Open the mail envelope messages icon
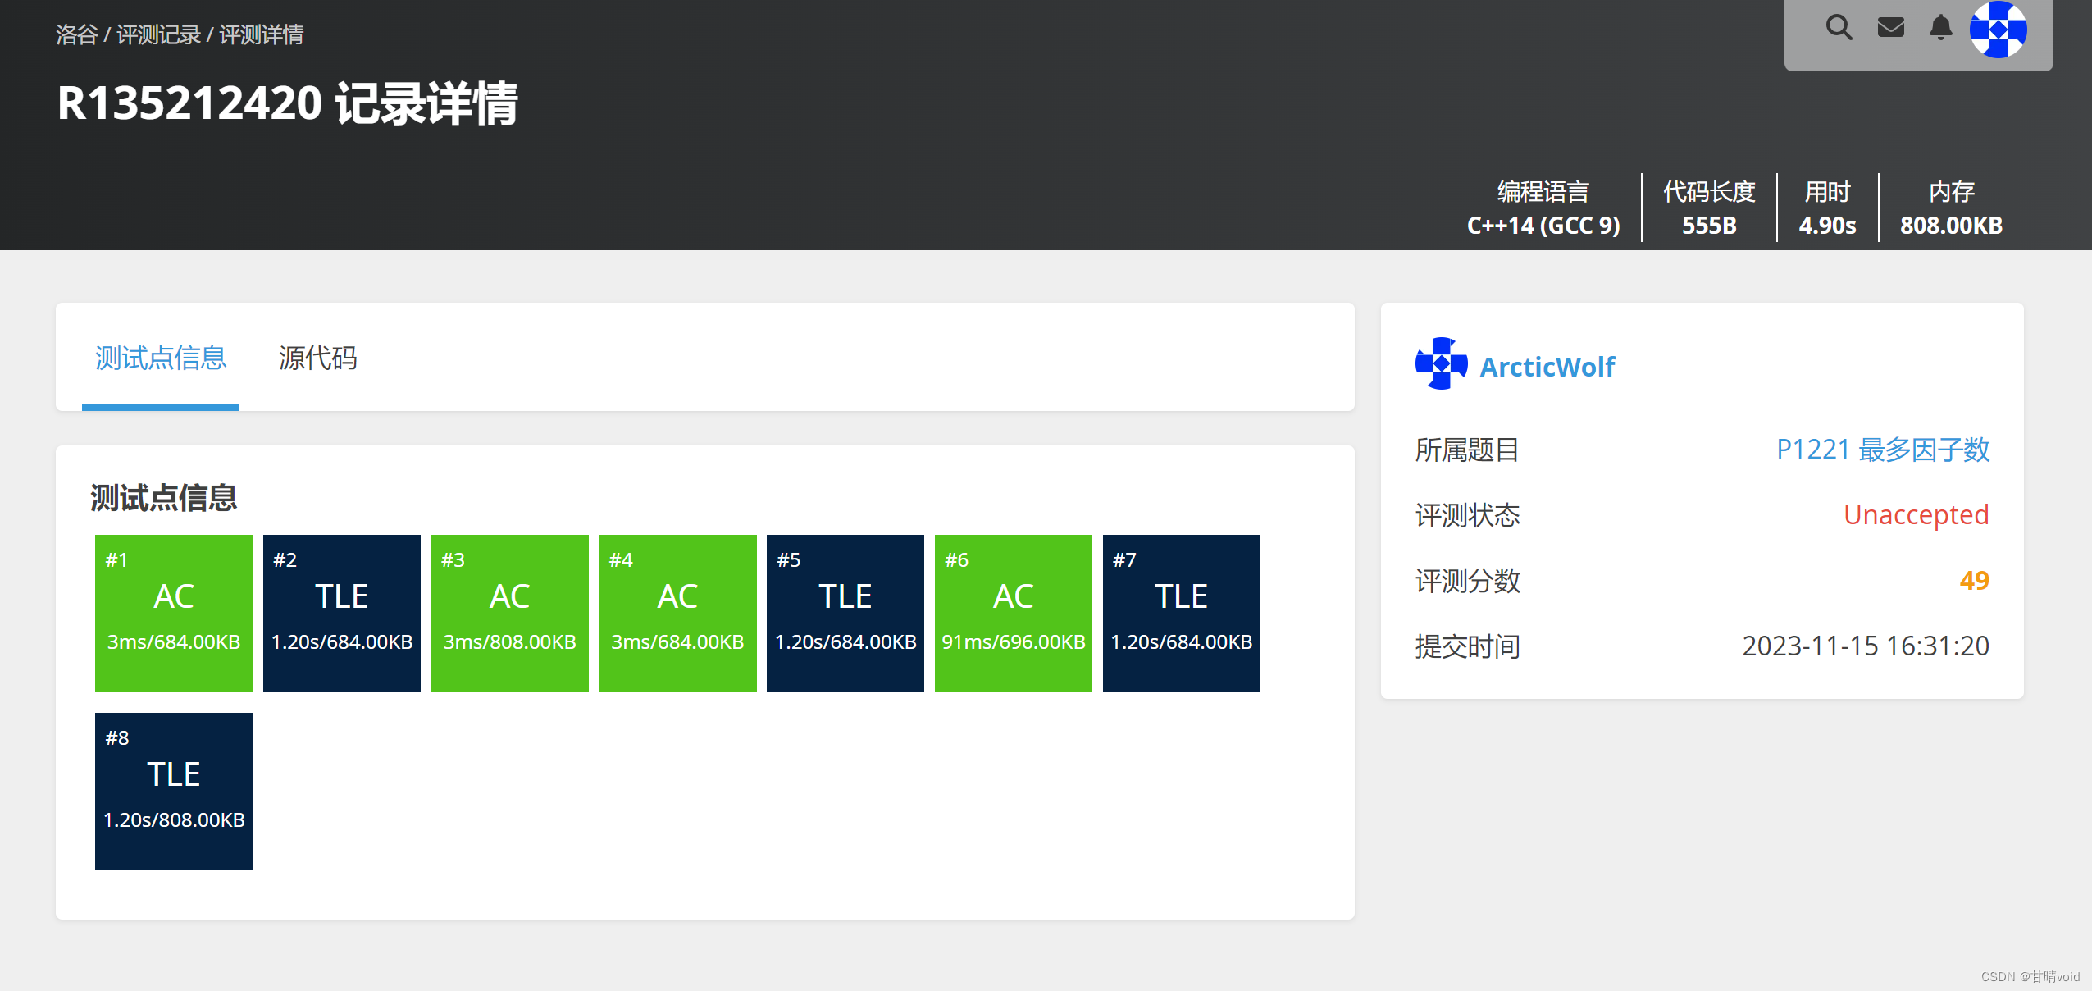 pyautogui.click(x=1891, y=28)
